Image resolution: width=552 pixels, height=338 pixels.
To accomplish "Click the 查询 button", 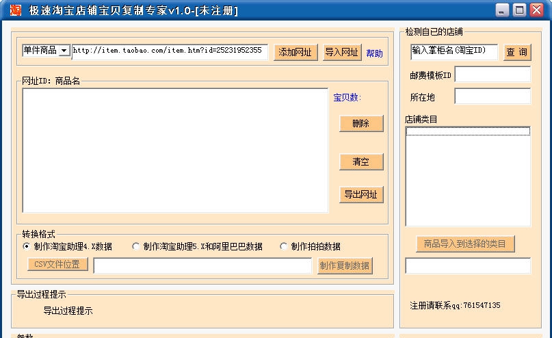I will [517, 53].
